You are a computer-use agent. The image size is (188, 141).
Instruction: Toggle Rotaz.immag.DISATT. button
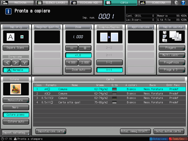tap(135, 131)
